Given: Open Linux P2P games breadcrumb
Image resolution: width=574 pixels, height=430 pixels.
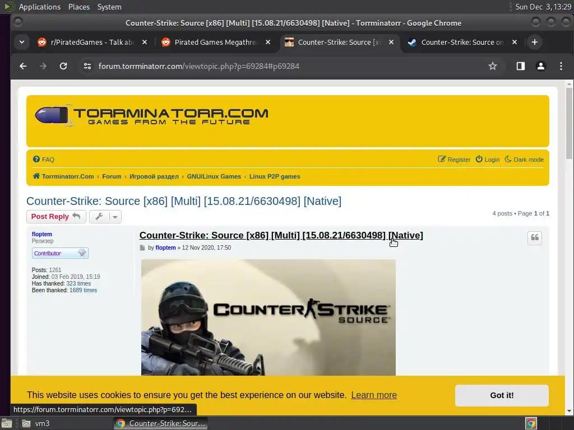Looking at the screenshot, I should click(275, 176).
